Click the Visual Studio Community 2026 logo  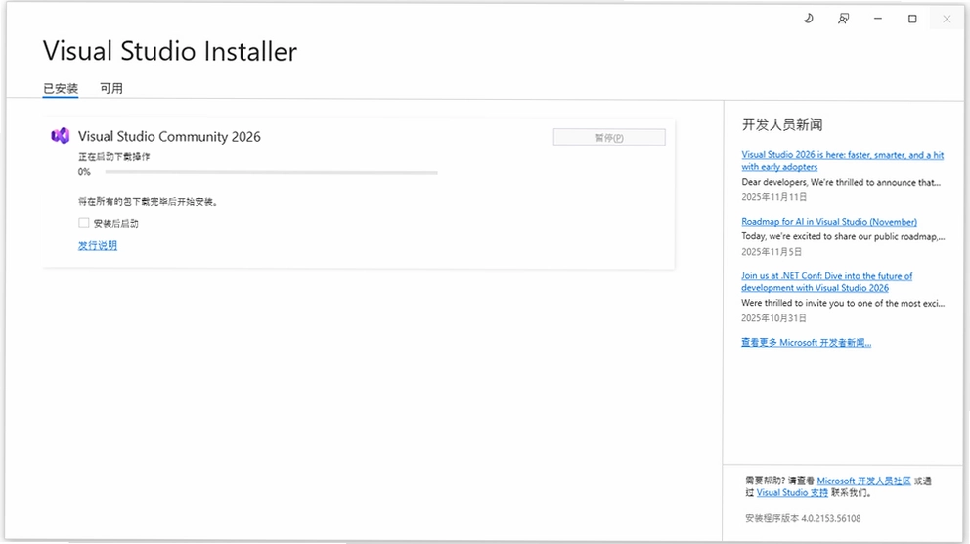60,136
